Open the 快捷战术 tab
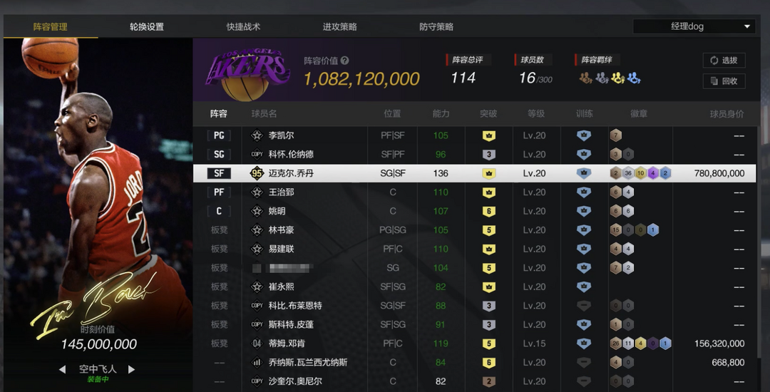The image size is (770, 392). click(x=243, y=26)
